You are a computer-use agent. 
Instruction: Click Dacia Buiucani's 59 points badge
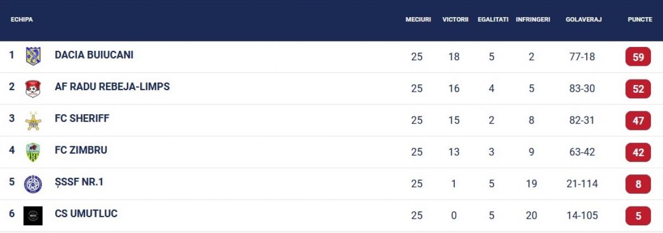pos(638,57)
